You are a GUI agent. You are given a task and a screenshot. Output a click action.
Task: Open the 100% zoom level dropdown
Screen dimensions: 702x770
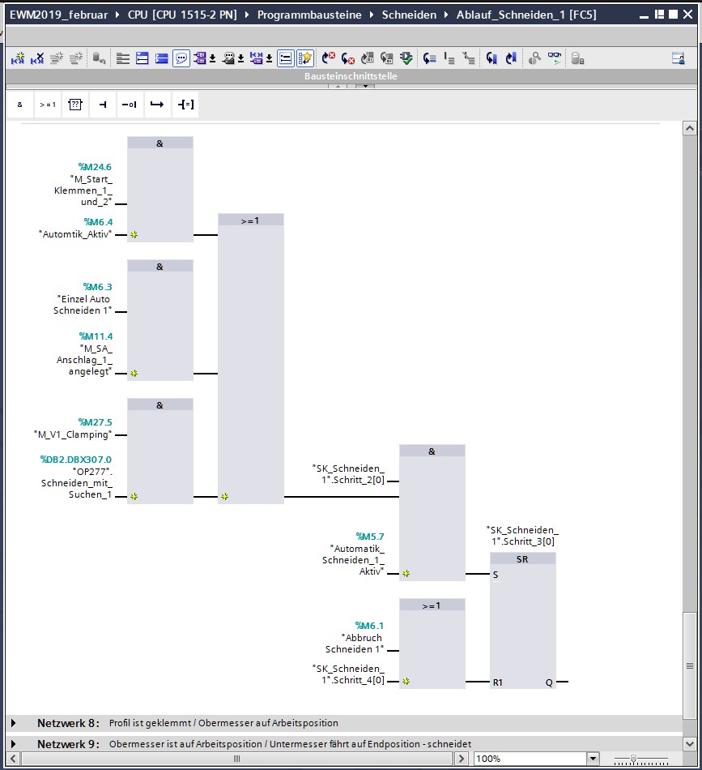coord(593,759)
